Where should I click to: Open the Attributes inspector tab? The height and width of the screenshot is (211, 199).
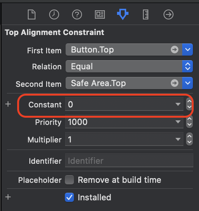(123, 14)
